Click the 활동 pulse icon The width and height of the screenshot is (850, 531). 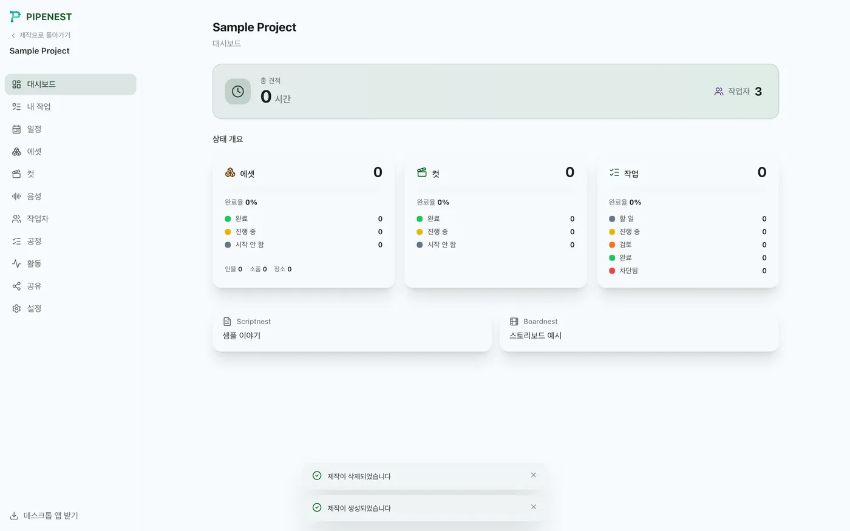(x=16, y=264)
